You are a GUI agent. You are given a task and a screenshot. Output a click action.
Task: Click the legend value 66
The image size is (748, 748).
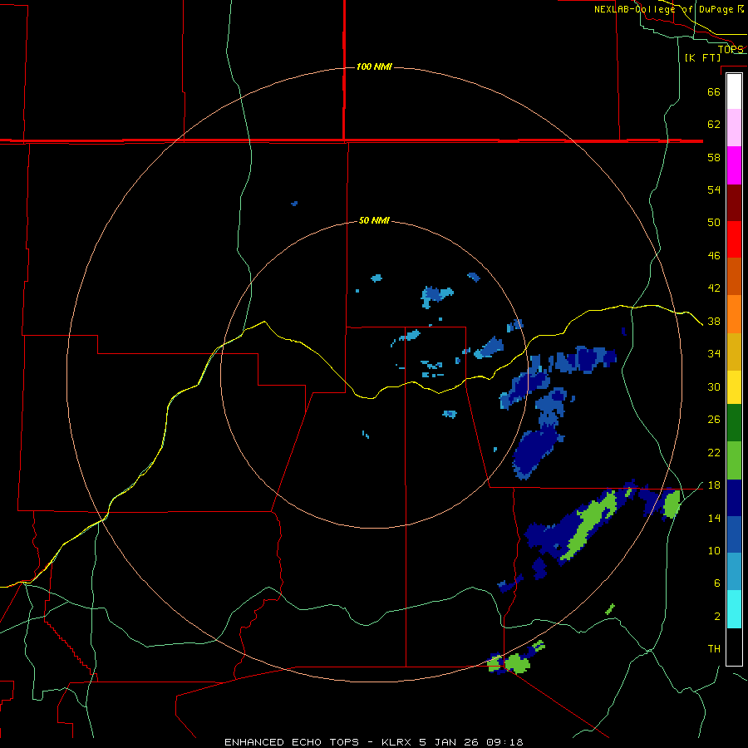pos(714,91)
